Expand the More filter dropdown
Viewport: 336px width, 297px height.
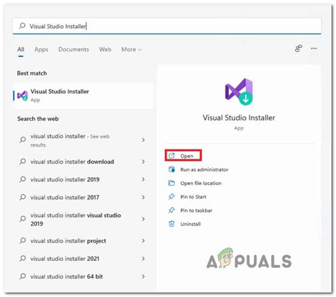click(x=131, y=50)
